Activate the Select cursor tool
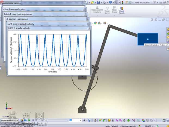Screen dimensions: 169x127 116,2
